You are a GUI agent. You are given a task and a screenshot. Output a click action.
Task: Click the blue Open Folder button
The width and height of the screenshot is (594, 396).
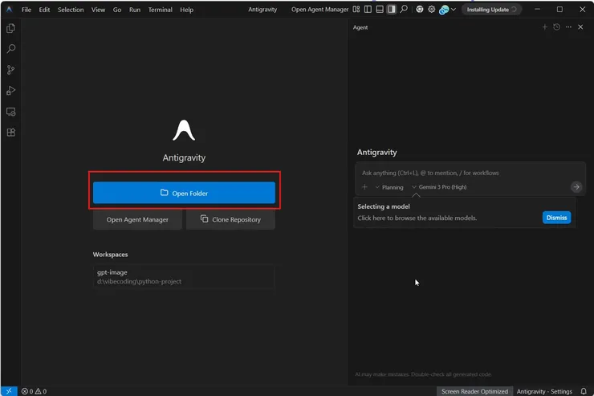(184, 193)
